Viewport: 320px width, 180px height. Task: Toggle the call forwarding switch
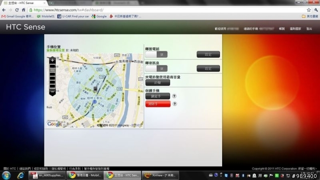tap(156, 54)
